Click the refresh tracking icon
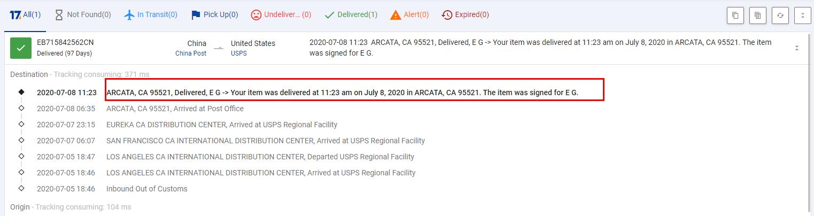This screenshot has height=216, width=814. (x=780, y=16)
